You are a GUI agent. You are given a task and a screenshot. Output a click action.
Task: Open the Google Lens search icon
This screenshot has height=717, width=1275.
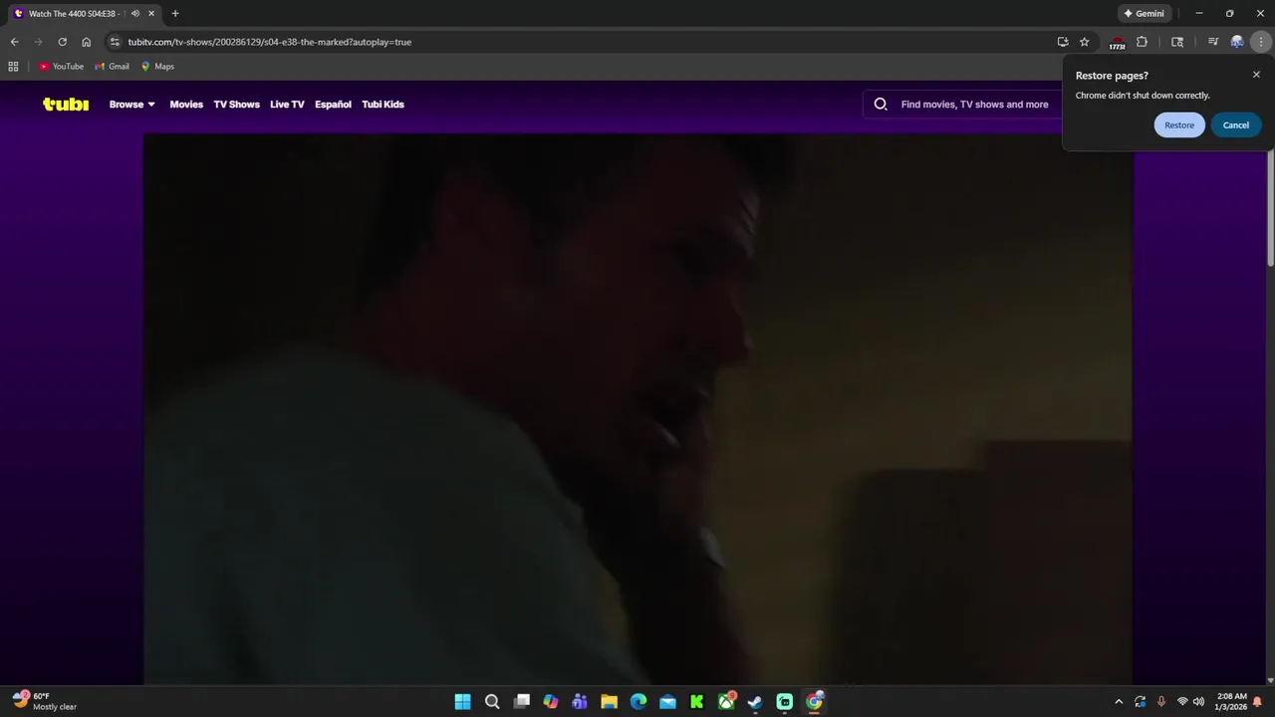pos(1177,42)
